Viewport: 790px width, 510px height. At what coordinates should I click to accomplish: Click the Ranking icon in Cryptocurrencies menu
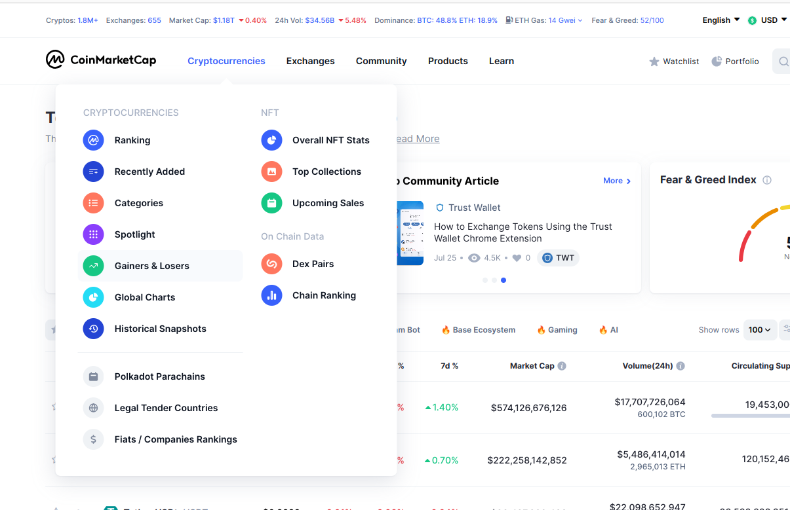tap(93, 140)
